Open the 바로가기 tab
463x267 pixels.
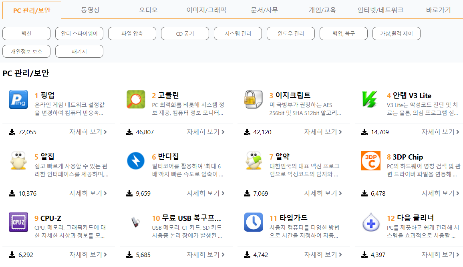[x=438, y=10]
